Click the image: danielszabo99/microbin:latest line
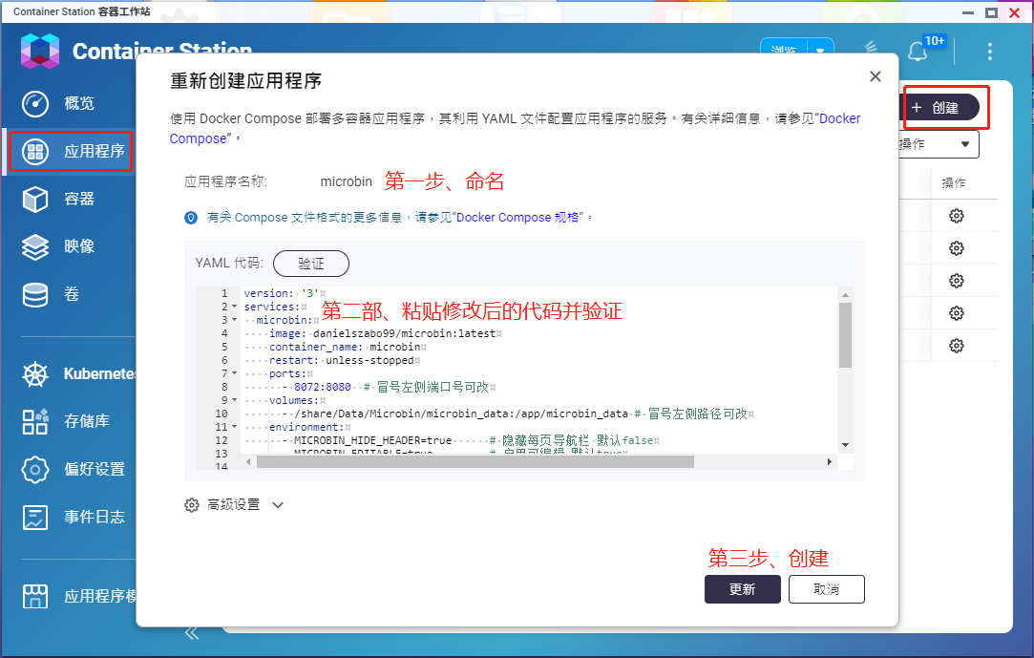The image size is (1034, 658). click(x=386, y=333)
